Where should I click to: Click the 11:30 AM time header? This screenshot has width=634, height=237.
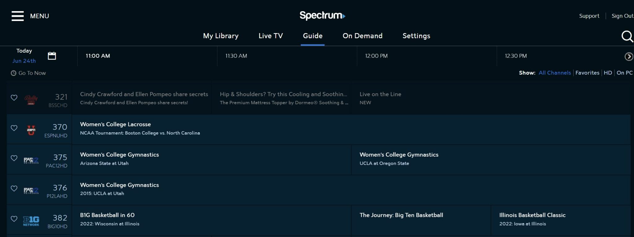236,56
